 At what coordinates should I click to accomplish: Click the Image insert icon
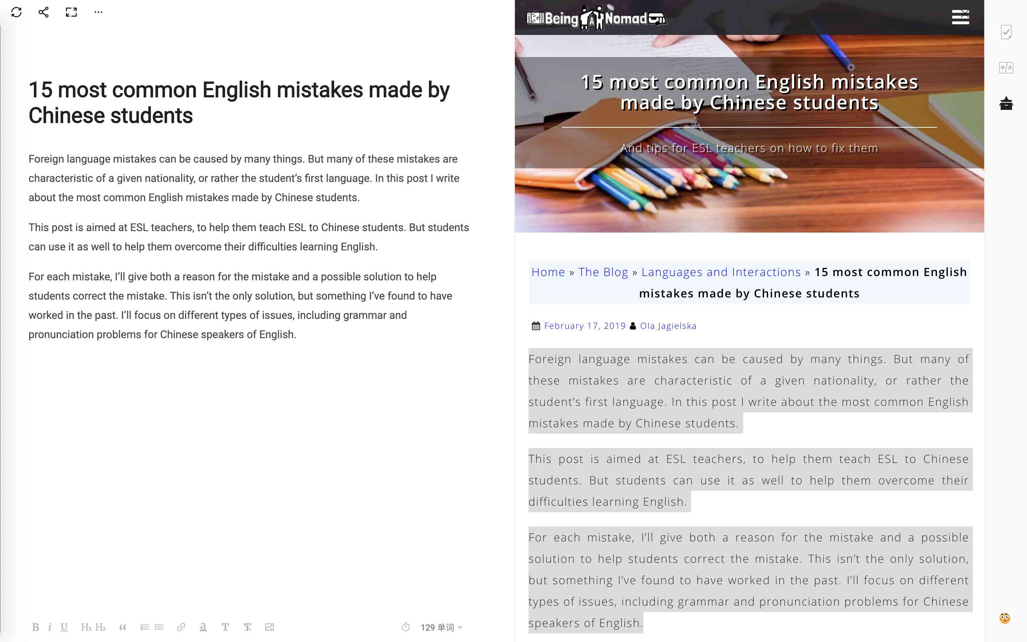coord(271,627)
